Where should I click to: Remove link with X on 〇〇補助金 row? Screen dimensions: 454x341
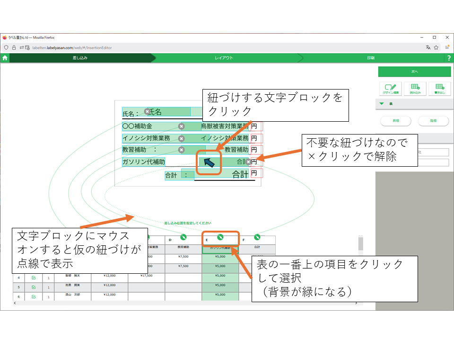181,126
